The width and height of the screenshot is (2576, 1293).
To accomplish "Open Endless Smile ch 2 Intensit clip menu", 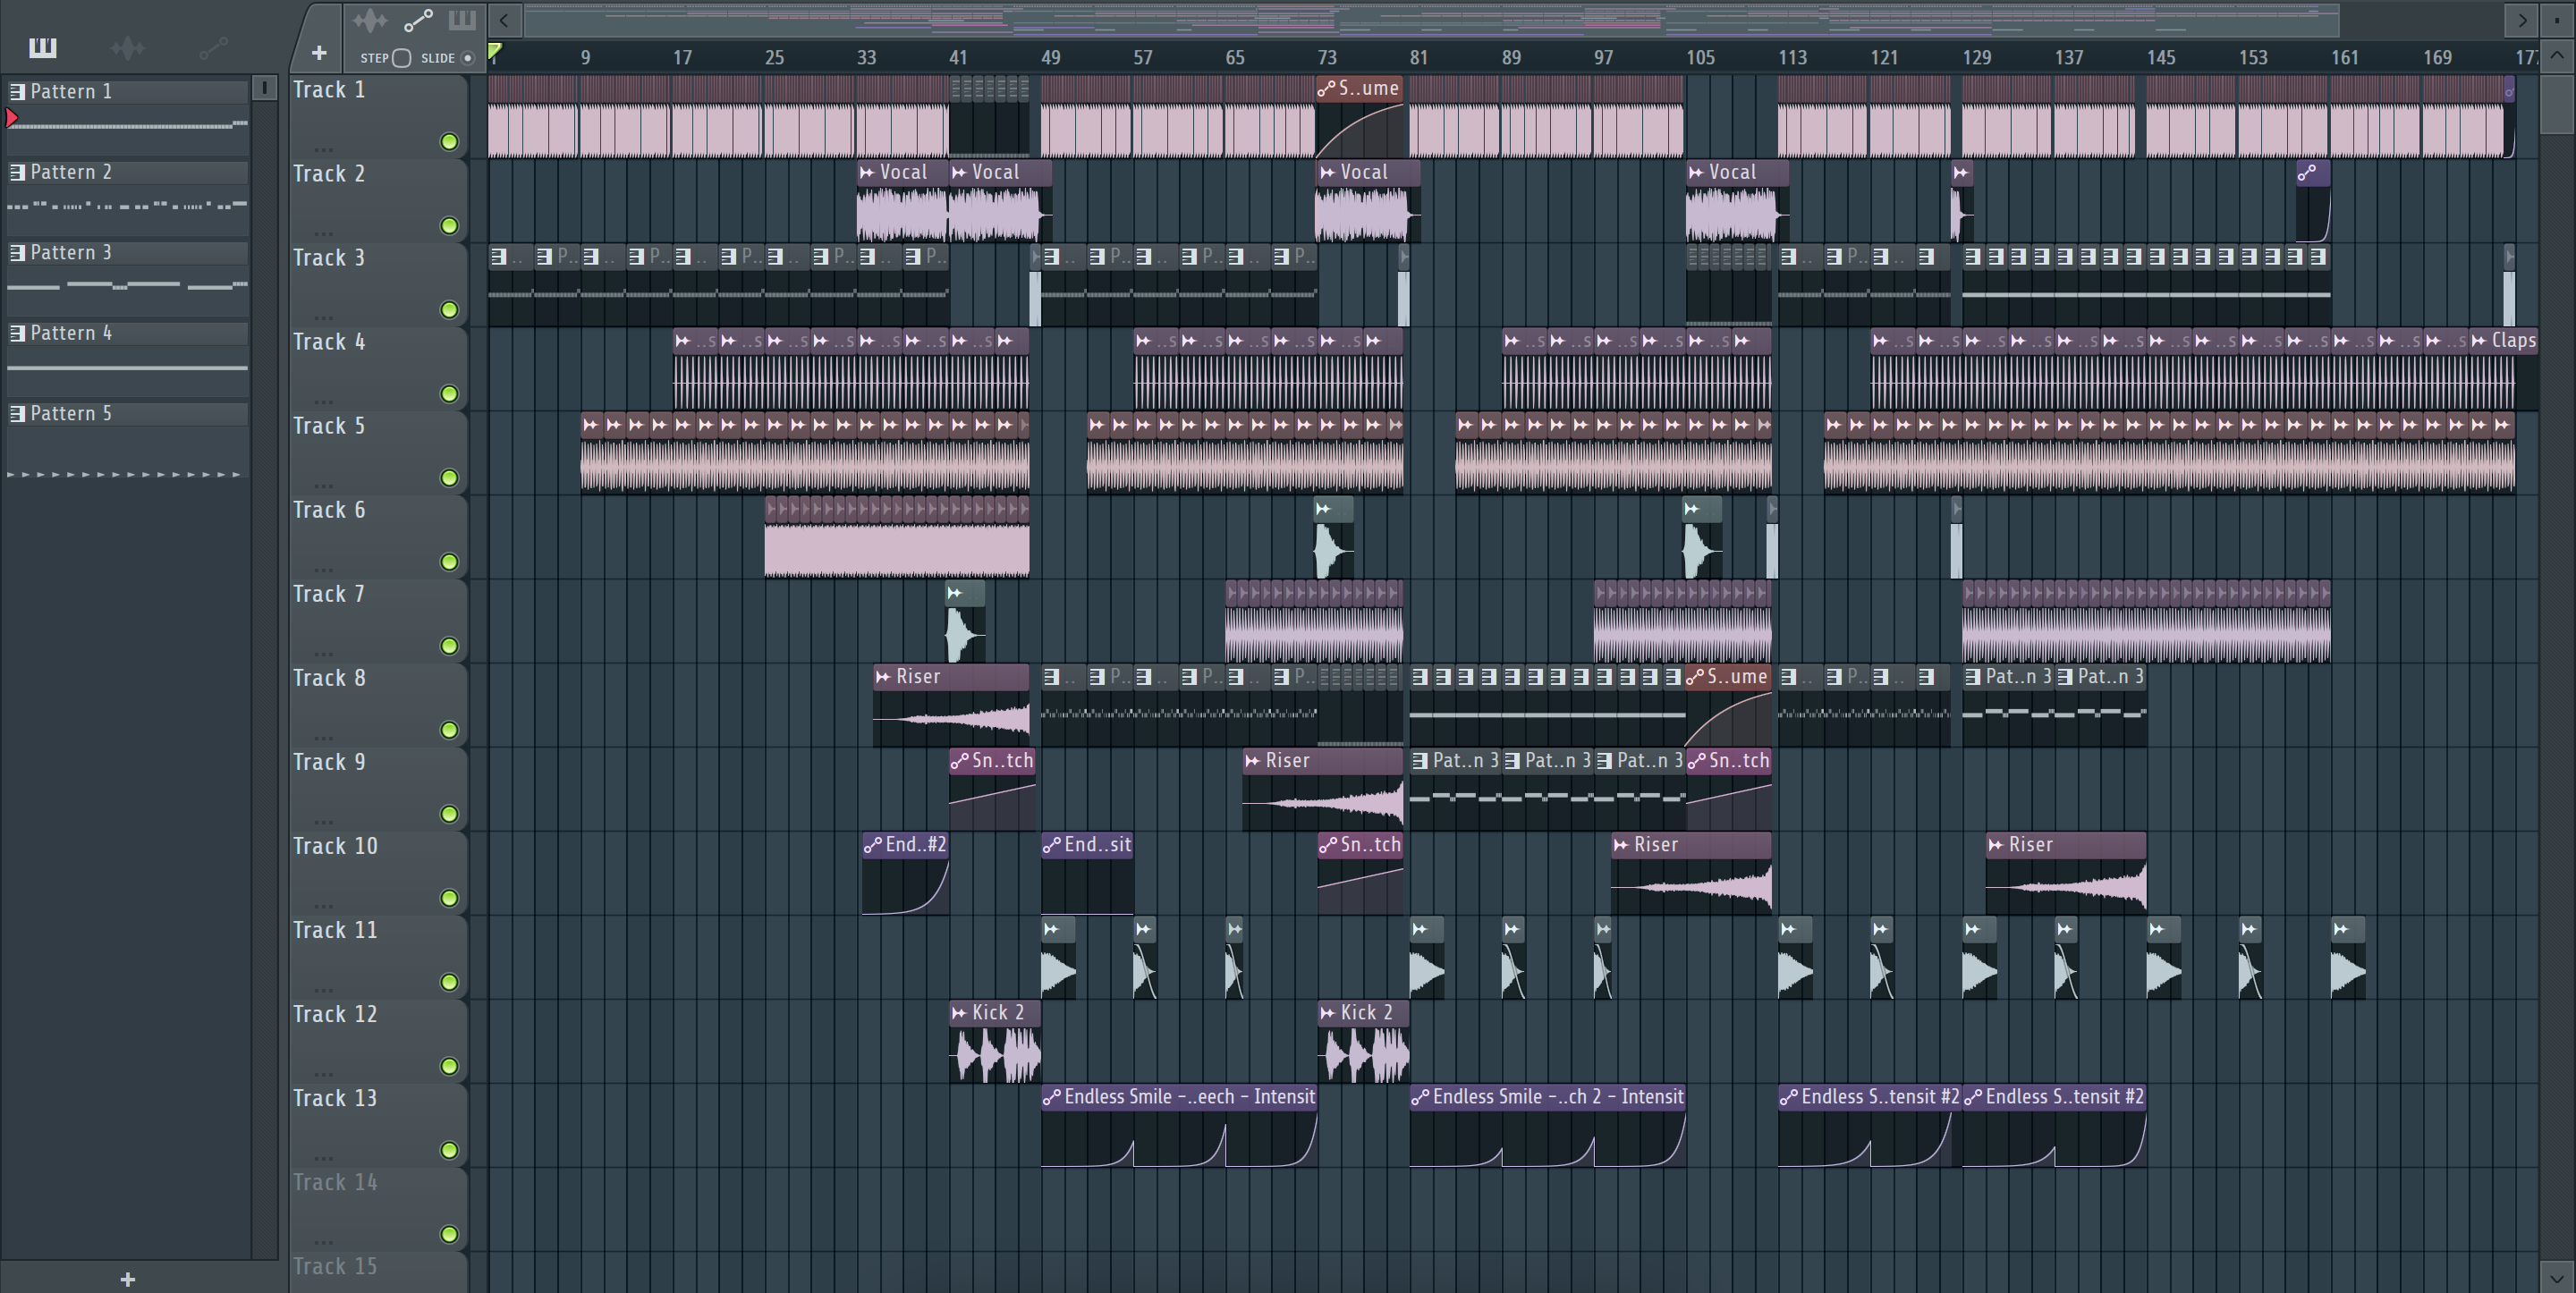I will click(1421, 1097).
